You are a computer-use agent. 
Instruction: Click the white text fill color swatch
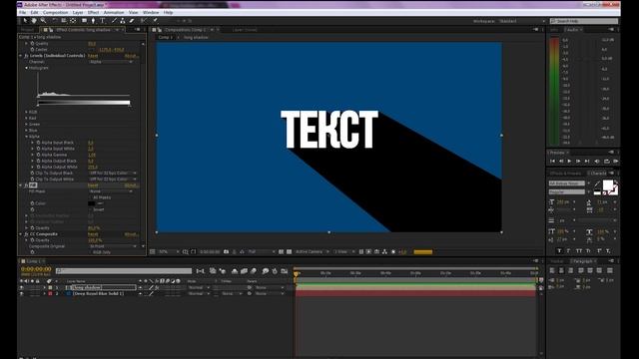[608, 185]
